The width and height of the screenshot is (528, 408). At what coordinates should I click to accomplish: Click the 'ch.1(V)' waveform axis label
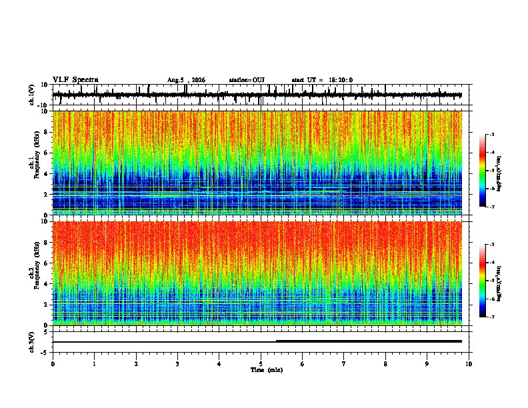(x=32, y=95)
